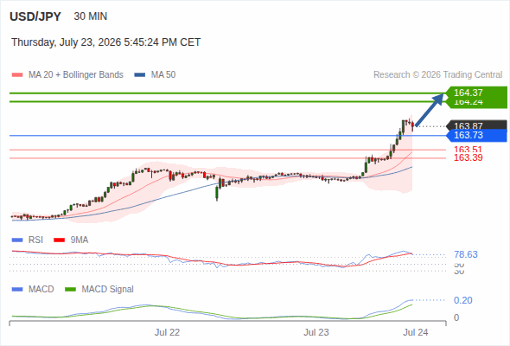This screenshot has width=510, height=346.
Task: Click the MA 20 + Bollinger Bands legend swatch
Action: point(17,75)
